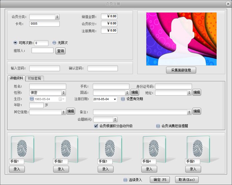Click the 推荐人 input field
Viewport: 232px width, 185px height.
42,51
